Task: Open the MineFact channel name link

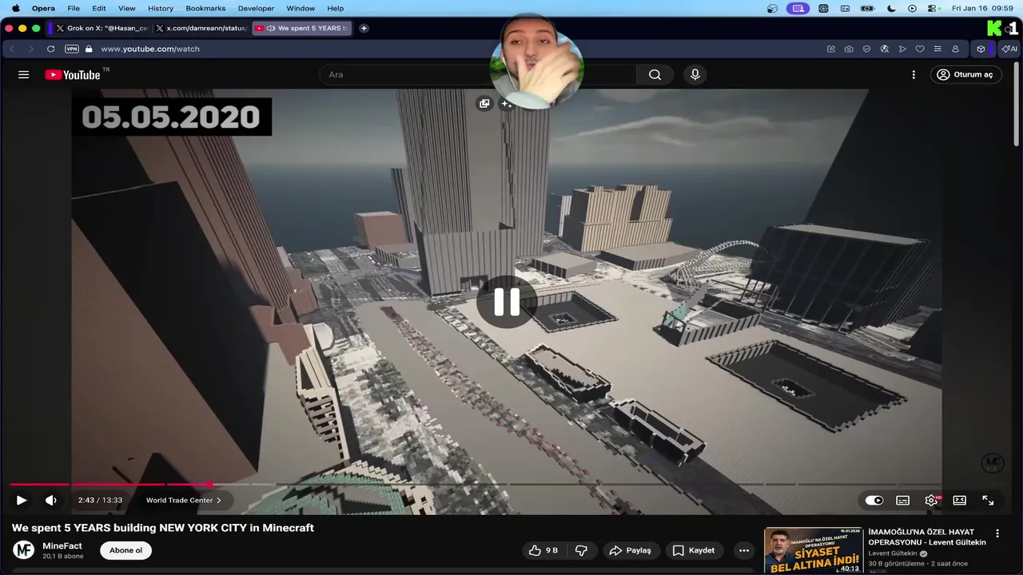Action: click(x=62, y=546)
